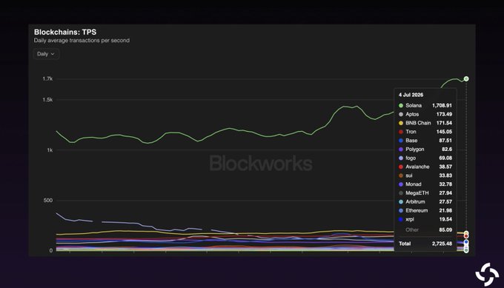504x288 pixels.
Task: Click the 'Avalanche' tooltip label
Action: tap(417, 167)
